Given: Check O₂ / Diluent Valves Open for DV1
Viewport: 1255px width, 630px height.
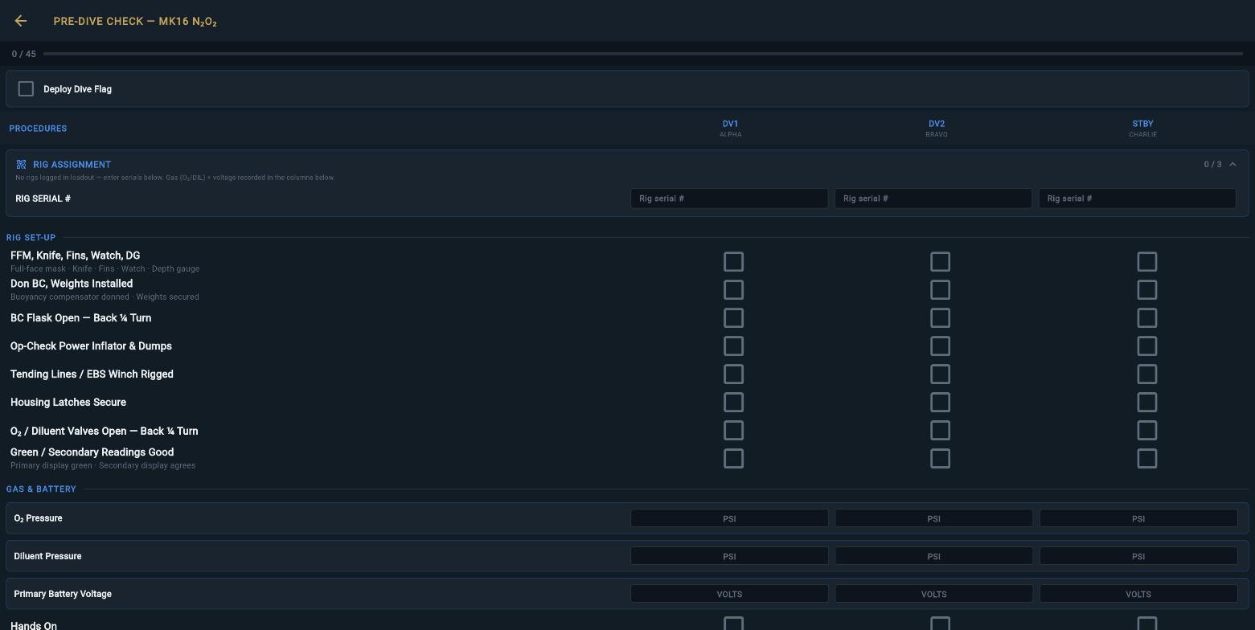Looking at the screenshot, I should 733,431.
